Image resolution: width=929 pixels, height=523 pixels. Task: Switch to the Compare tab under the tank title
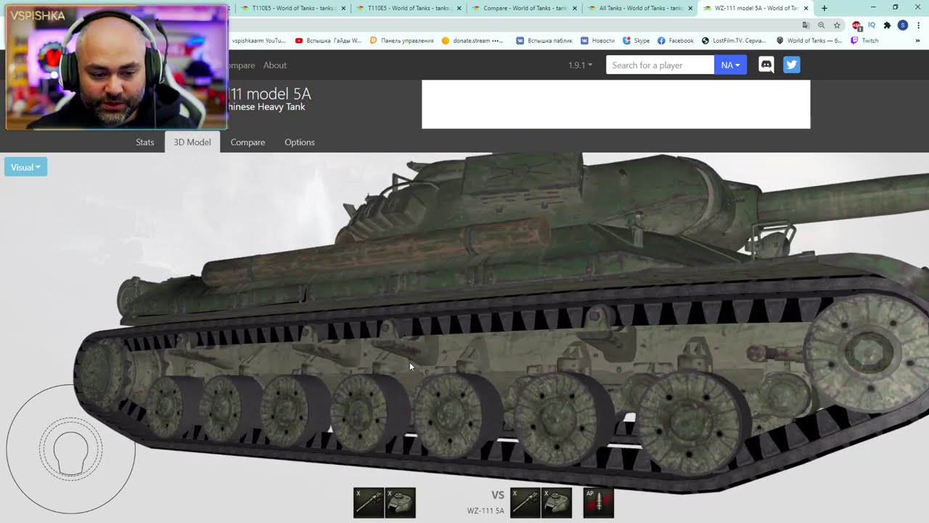[247, 142]
